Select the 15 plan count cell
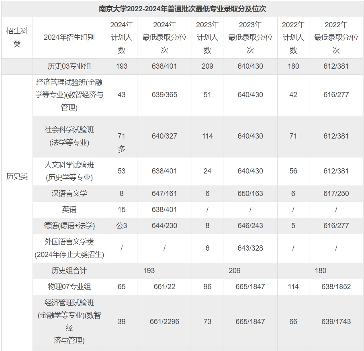Viewport: 364px width, 351px height. (x=121, y=210)
